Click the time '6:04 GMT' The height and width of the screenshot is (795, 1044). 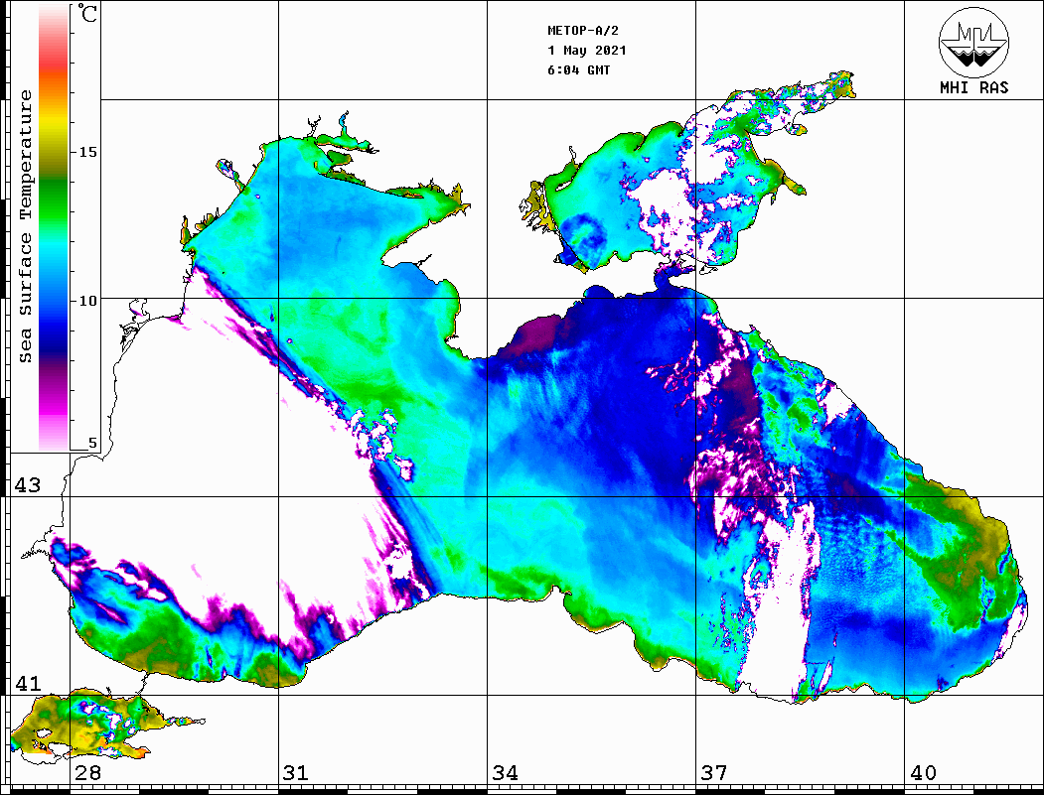(578, 69)
